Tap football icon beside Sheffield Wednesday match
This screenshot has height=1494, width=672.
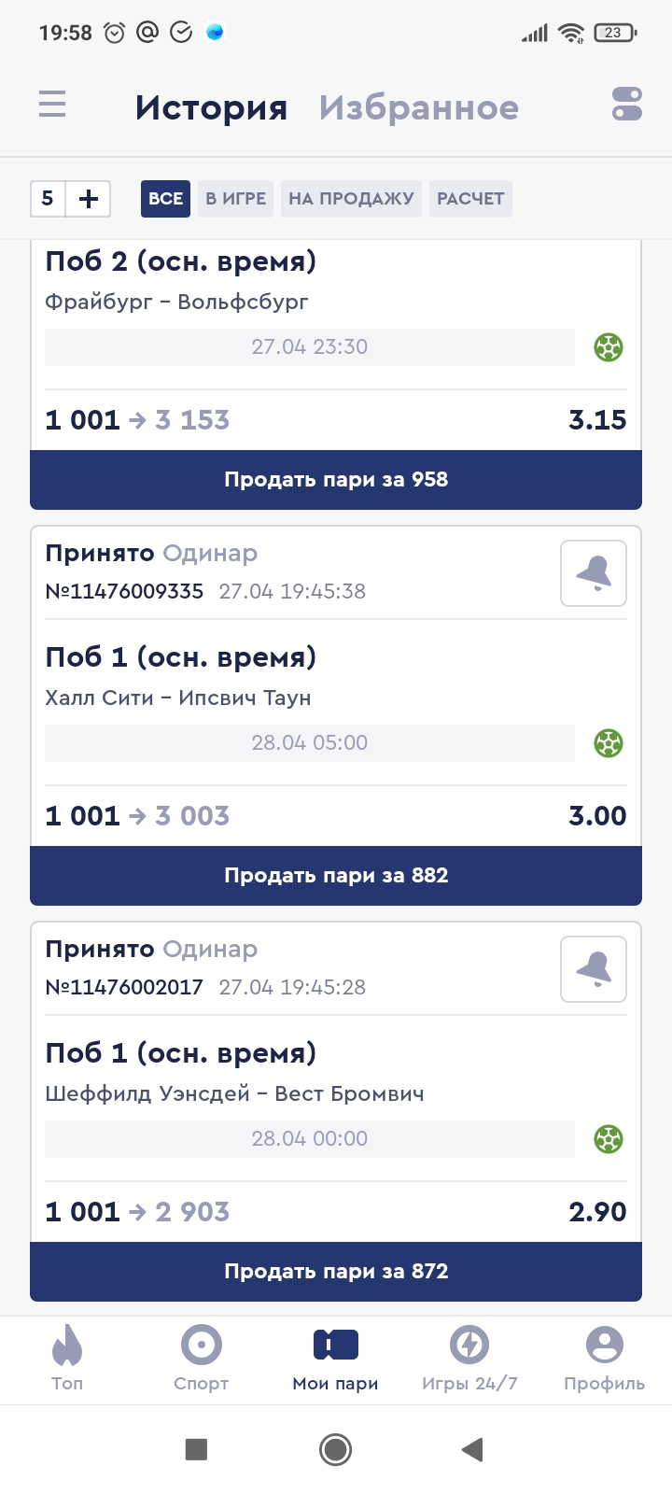pos(609,1139)
